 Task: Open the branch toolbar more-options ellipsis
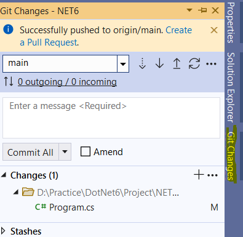[211, 64]
